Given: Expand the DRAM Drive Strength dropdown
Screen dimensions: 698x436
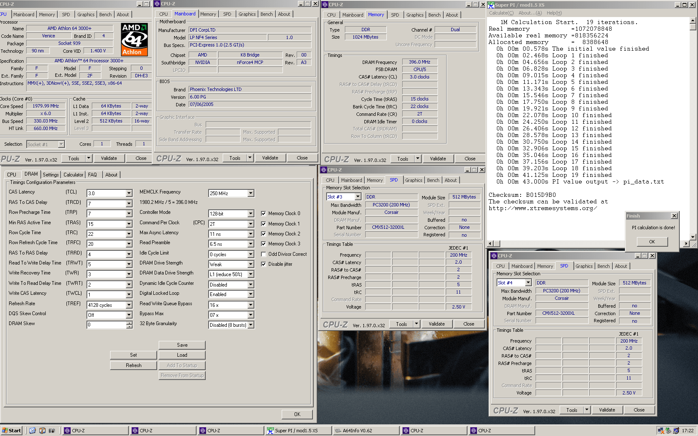Looking at the screenshot, I should pos(251,265).
